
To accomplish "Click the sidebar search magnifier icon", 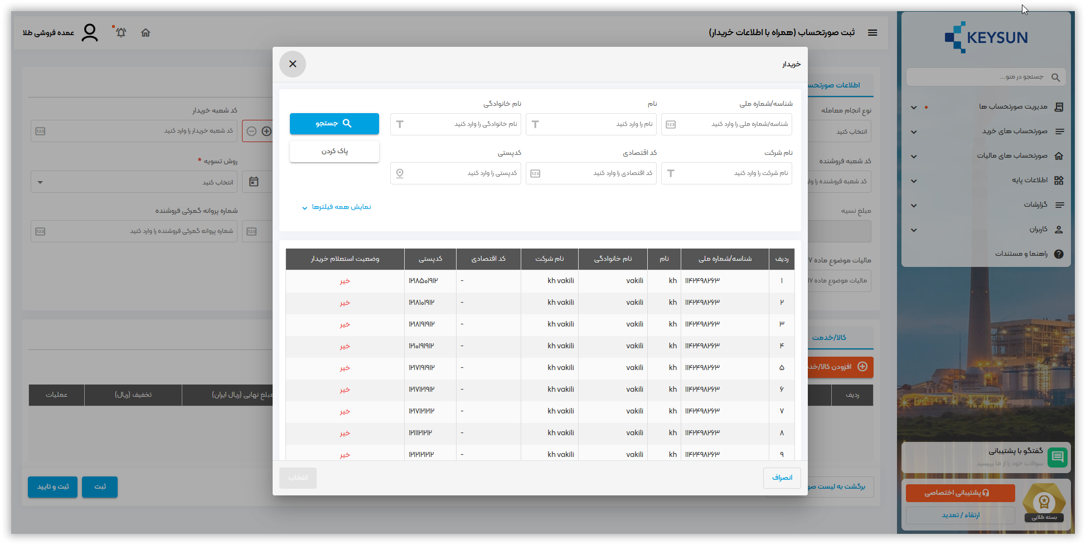I will 1055,77.
